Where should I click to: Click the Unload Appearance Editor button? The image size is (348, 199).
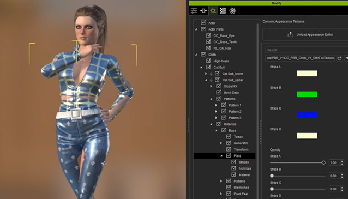(x=305, y=34)
